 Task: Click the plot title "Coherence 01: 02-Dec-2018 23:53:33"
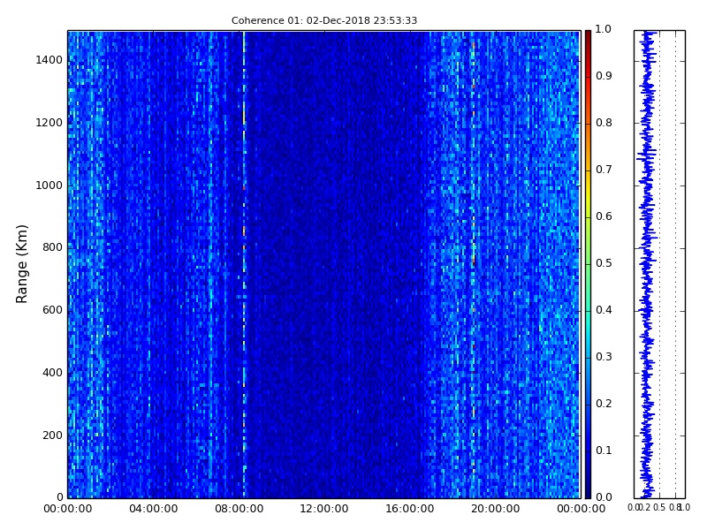(324, 20)
